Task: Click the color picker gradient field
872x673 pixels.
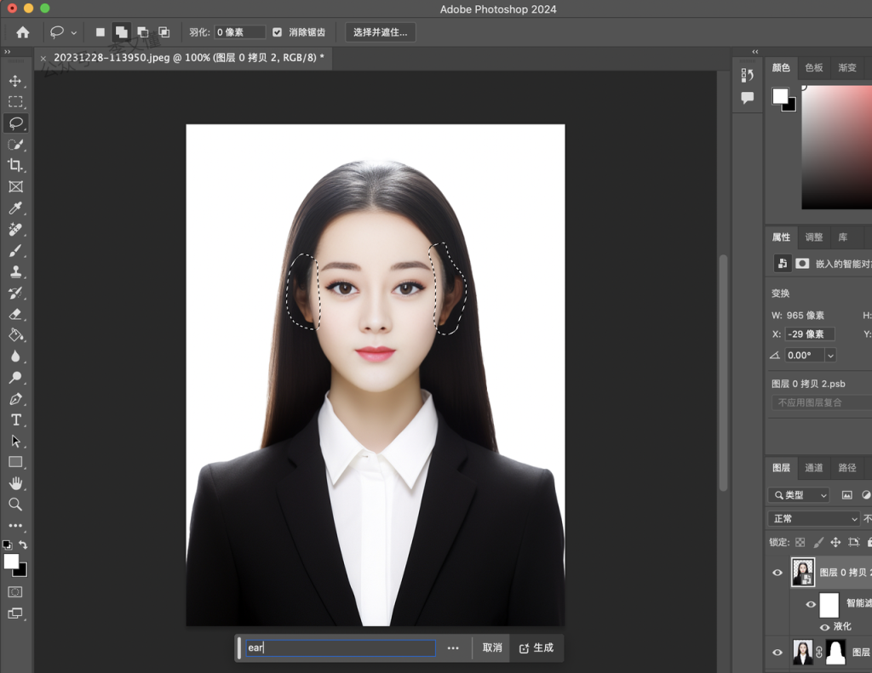Action: [x=837, y=146]
